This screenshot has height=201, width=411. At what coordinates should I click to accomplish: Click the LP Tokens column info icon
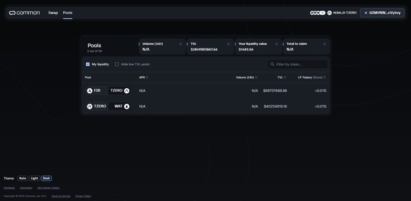325,77
